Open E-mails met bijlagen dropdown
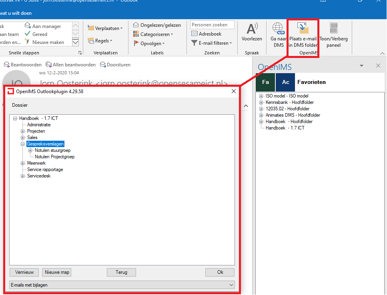Viewport: 387px width, 295px height. click(x=122, y=285)
